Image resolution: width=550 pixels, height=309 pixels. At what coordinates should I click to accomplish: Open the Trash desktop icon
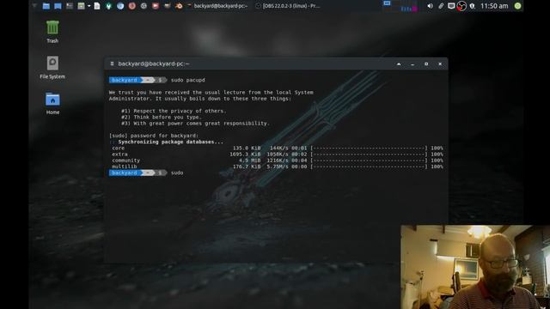tap(52, 32)
